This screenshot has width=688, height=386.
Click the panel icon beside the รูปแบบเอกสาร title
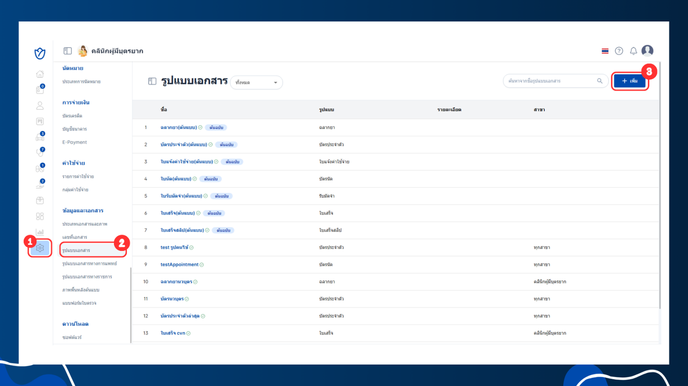pyautogui.click(x=152, y=81)
